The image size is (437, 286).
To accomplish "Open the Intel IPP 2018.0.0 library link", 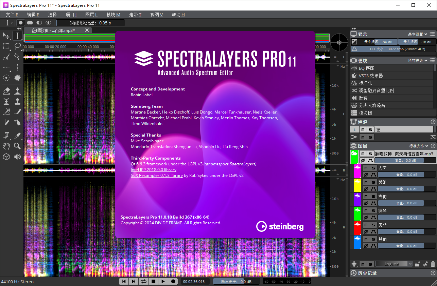I will [154, 169].
